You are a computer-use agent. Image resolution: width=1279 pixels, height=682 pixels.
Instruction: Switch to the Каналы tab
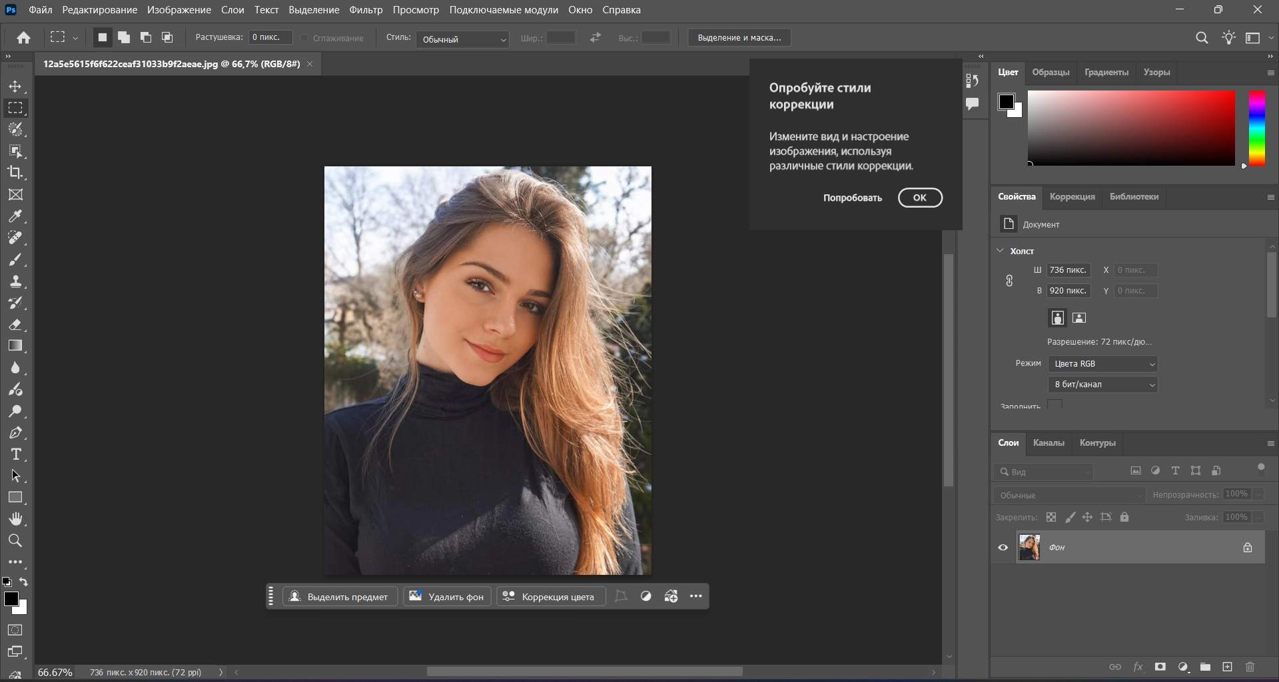pyautogui.click(x=1048, y=443)
